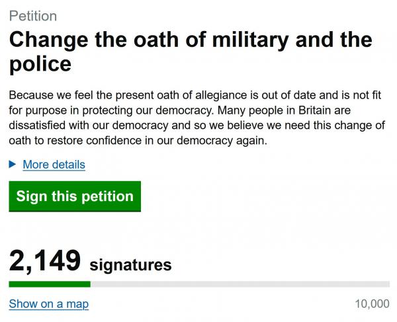Click the grey "Petition" label at the top
Viewport: 397px width, 322px height.
[33, 16]
